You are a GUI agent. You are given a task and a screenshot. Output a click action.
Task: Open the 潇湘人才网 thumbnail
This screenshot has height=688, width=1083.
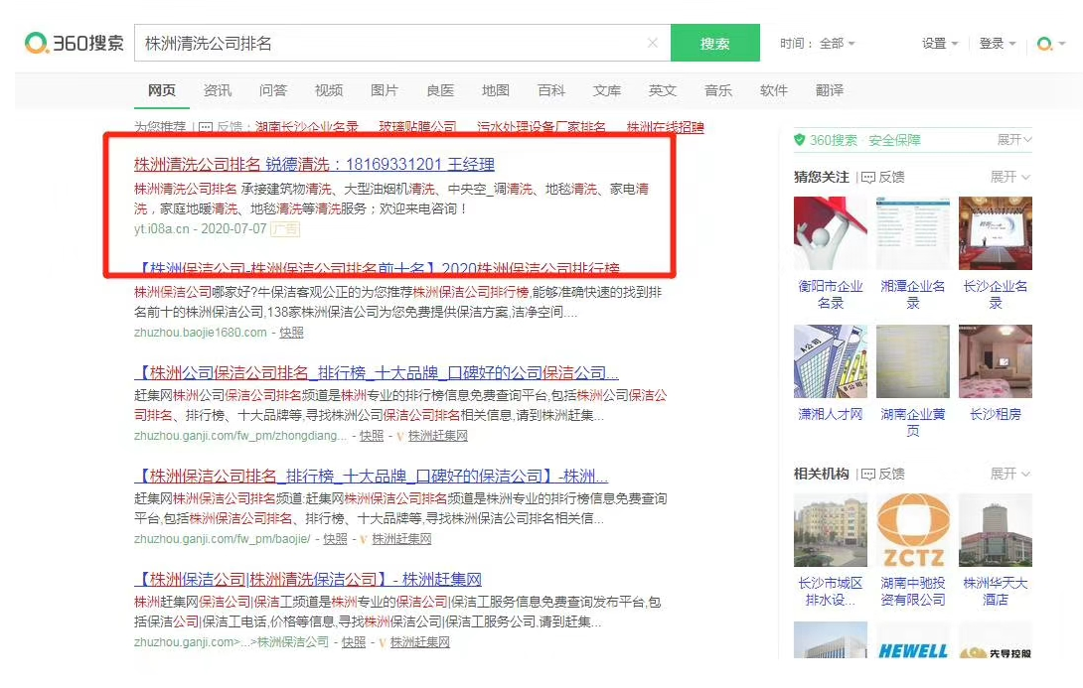coord(831,361)
